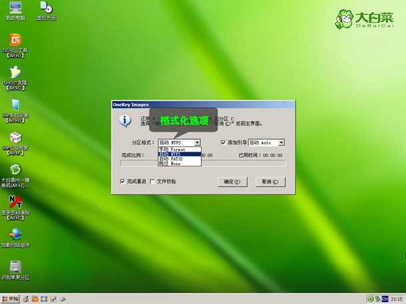Enable the 文件校验 (file verify) checkbox
The image size is (406, 304).
tap(153, 181)
